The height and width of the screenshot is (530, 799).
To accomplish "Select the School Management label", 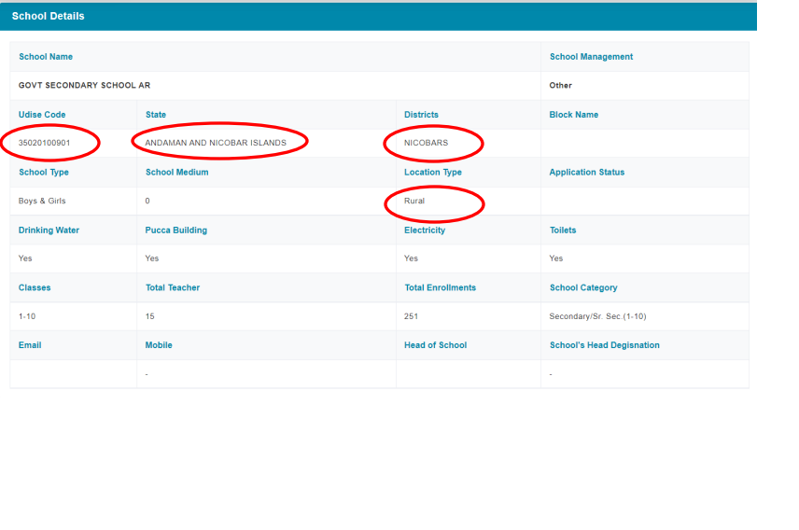I will point(591,57).
